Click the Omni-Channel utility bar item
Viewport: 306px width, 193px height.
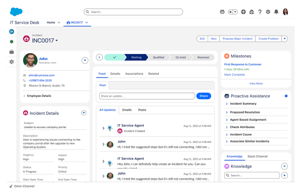(22, 186)
